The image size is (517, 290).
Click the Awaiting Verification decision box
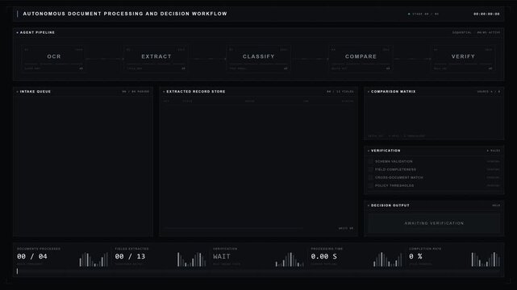point(434,223)
